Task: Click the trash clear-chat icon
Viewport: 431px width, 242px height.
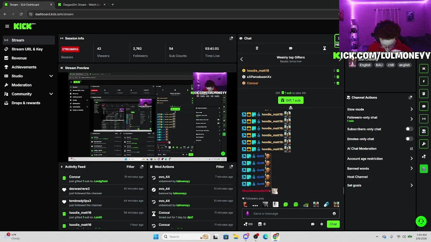Action: coord(257,48)
